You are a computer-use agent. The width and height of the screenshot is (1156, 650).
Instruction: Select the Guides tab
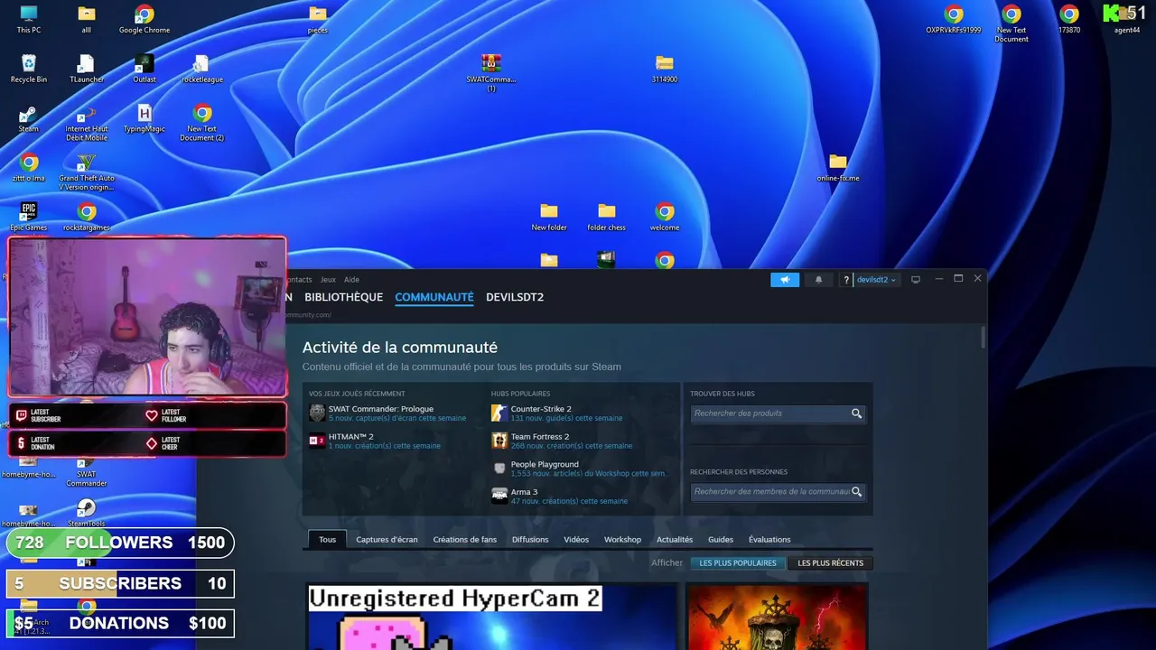click(721, 540)
